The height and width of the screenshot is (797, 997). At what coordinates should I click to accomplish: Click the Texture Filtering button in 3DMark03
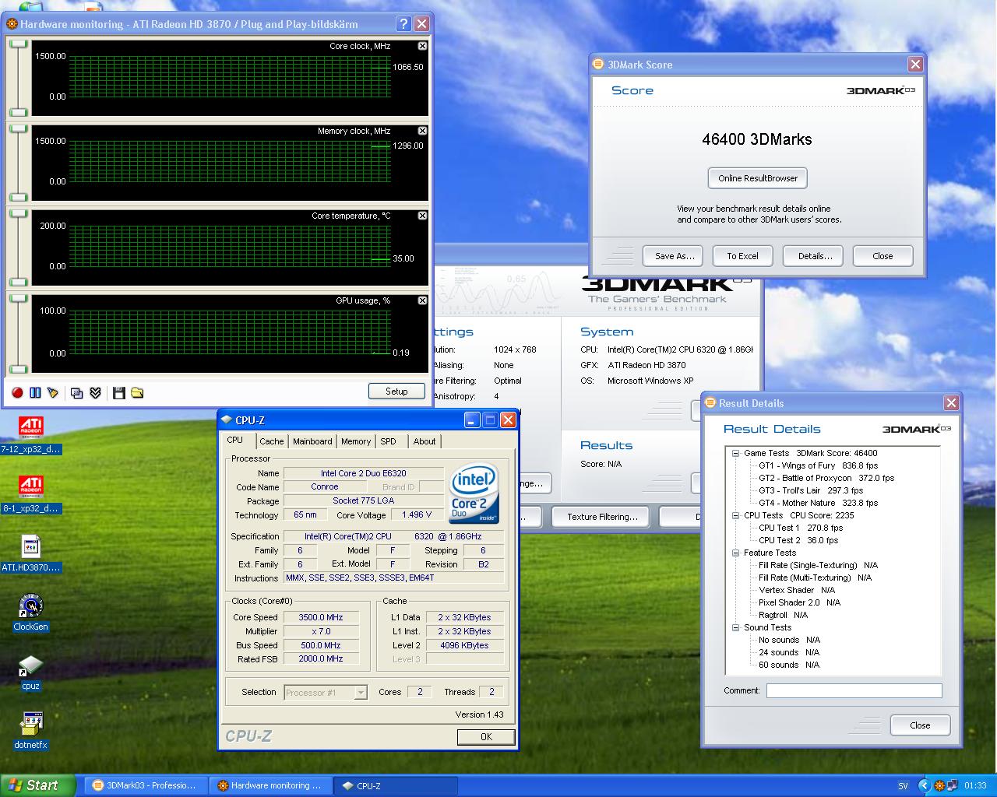pos(602,516)
